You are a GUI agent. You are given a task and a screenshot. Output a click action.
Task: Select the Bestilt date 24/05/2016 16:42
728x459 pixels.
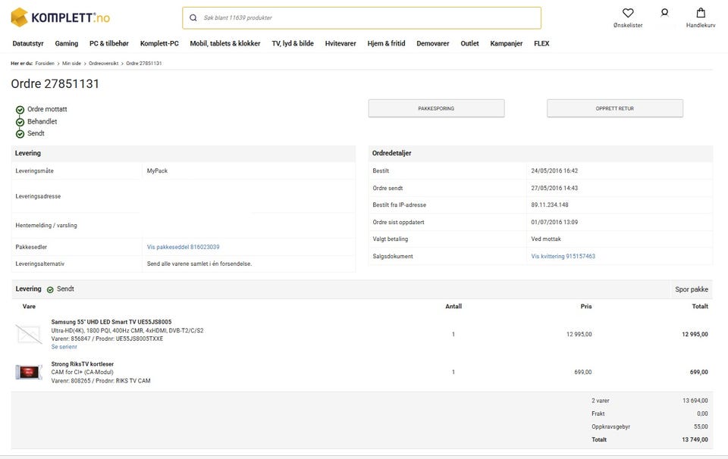[x=554, y=170]
